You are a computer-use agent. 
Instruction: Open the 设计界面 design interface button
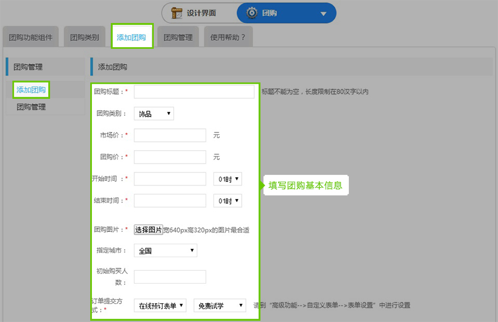[x=200, y=13]
